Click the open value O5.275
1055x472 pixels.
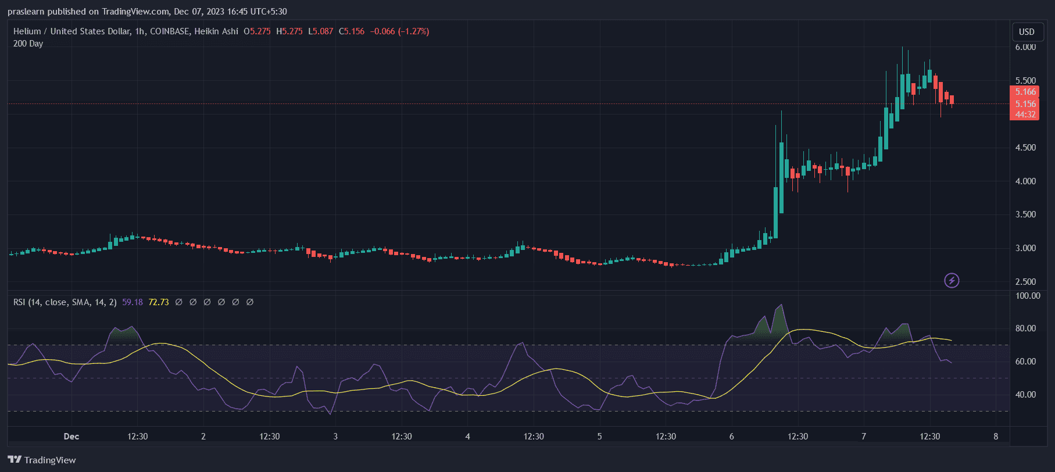(x=257, y=31)
